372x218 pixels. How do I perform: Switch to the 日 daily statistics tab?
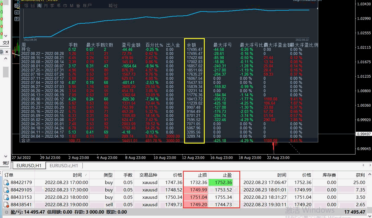tap(33, 6)
